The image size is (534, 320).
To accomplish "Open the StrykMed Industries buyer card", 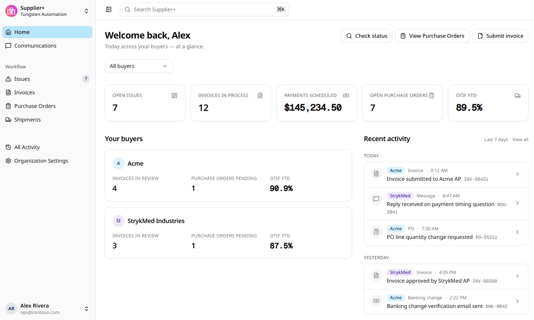I will coord(228,233).
